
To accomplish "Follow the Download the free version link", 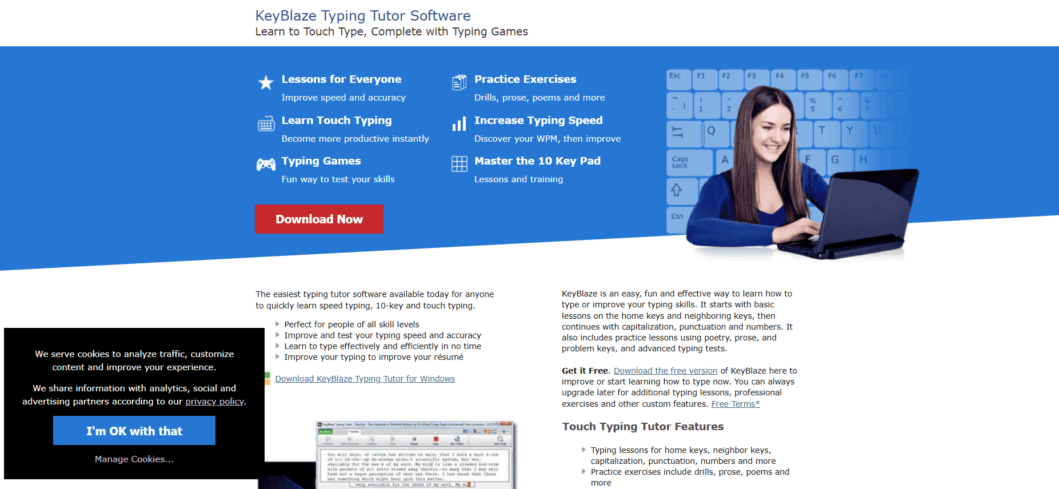I will tap(665, 371).
